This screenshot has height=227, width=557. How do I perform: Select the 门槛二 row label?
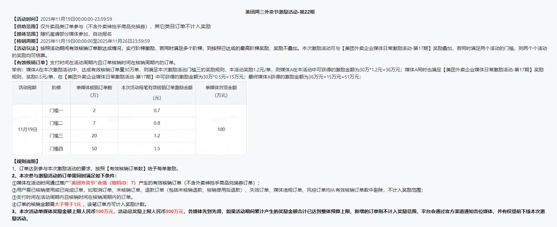[56, 123]
